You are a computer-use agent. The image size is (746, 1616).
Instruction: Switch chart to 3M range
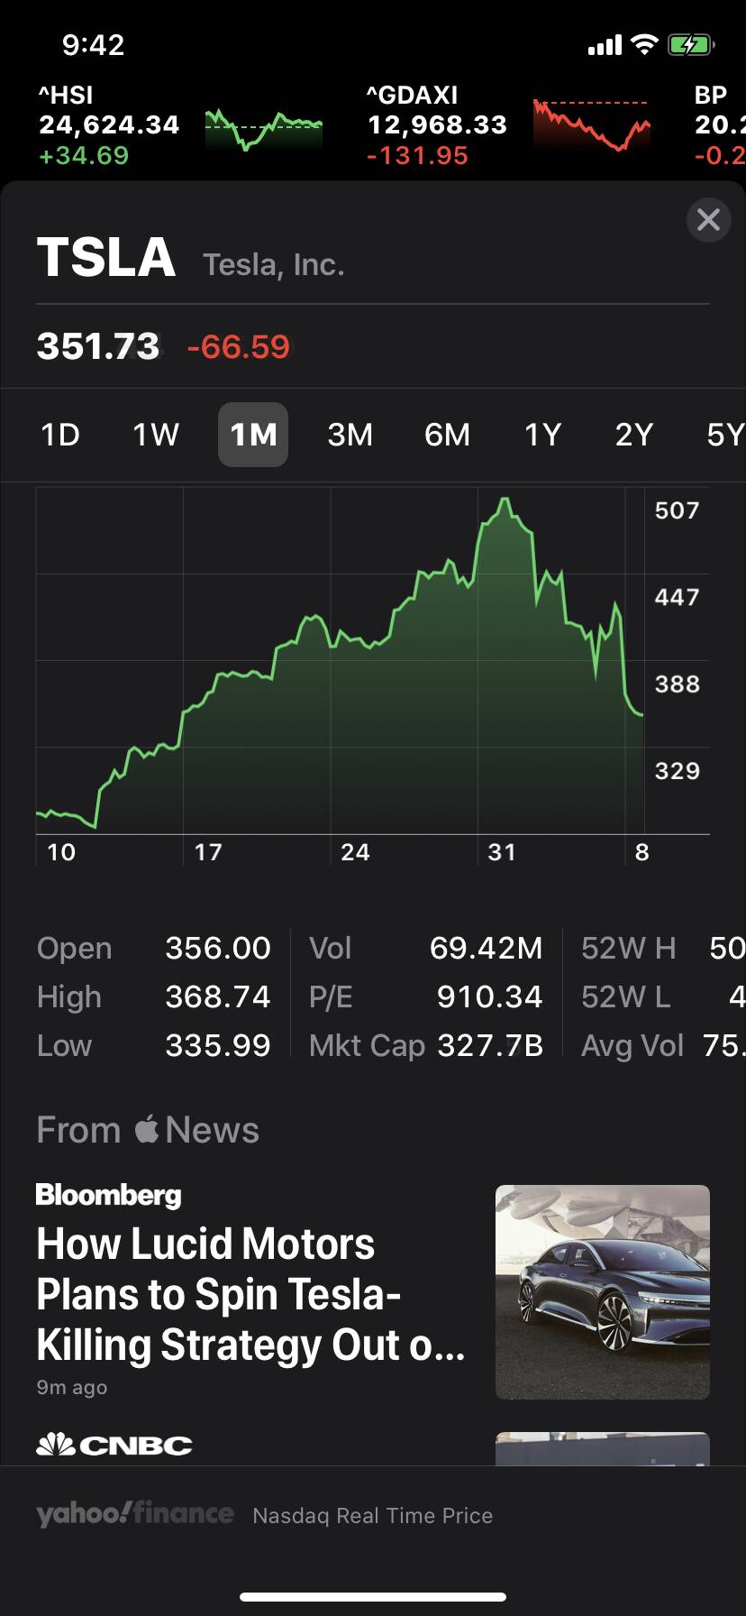(350, 435)
